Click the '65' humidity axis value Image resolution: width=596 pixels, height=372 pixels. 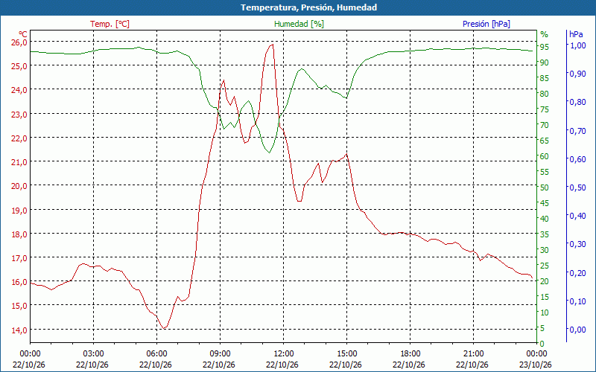[545, 141]
